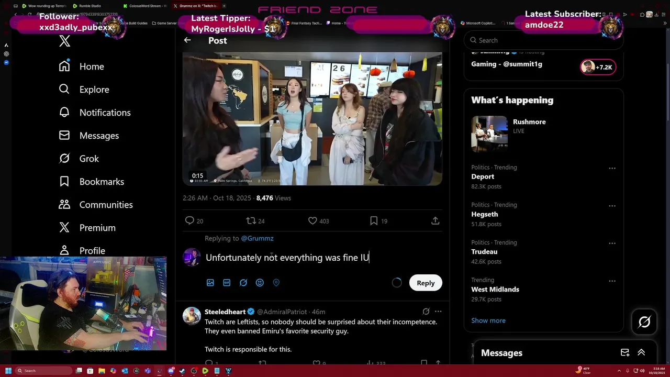The image size is (670, 377).
Task: Open more options for West Midlands trend
Action: click(x=612, y=281)
